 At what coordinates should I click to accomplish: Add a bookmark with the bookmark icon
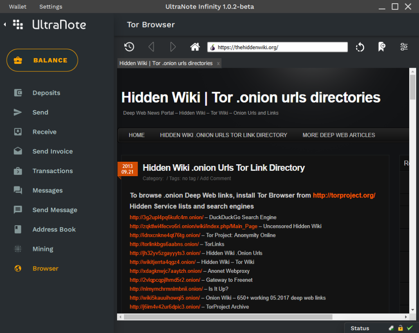tap(382, 47)
